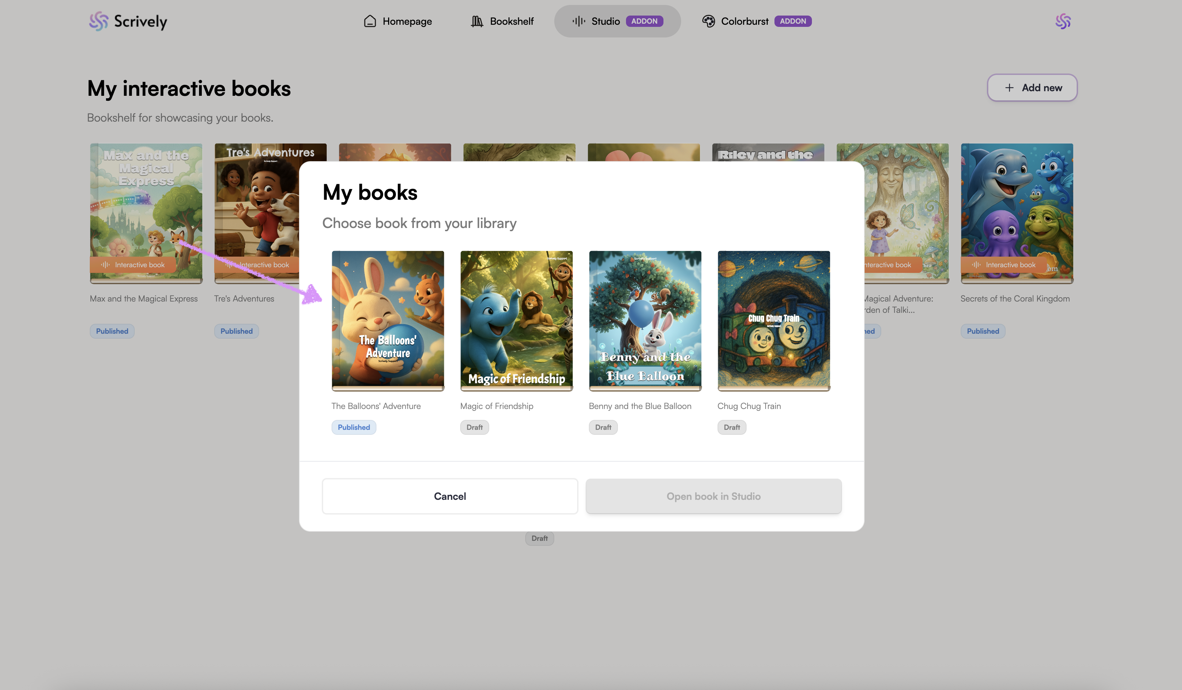This screenshot has width=1182, height=690.
Task: Pick the Chug Chug Train book
Action: click(x=773, y=320)
